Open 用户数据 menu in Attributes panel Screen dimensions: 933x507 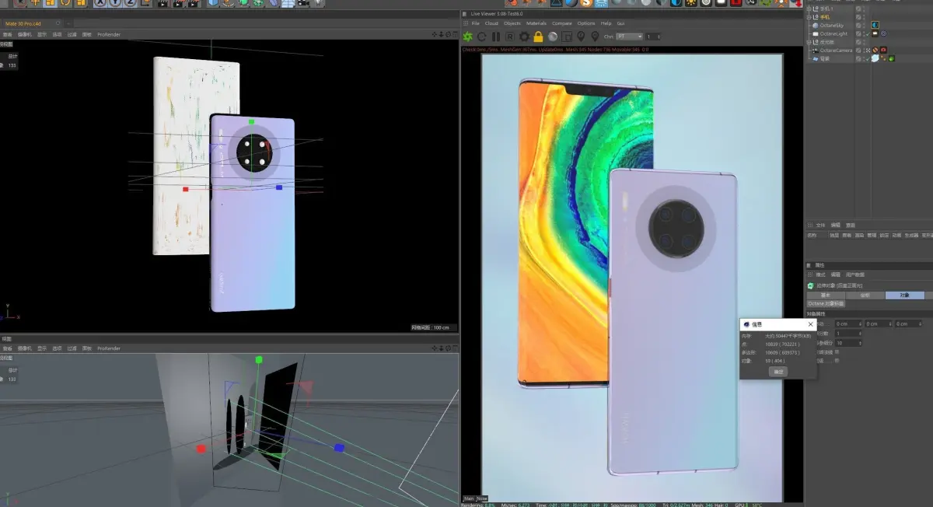855,274
